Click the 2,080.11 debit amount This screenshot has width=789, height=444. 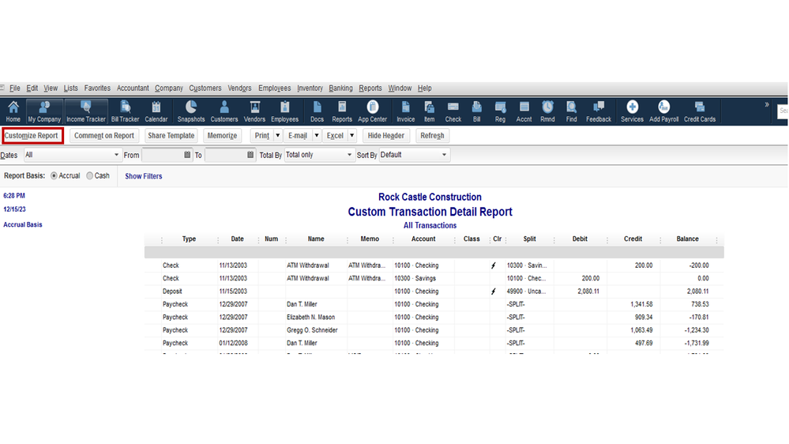pos(588,292)
